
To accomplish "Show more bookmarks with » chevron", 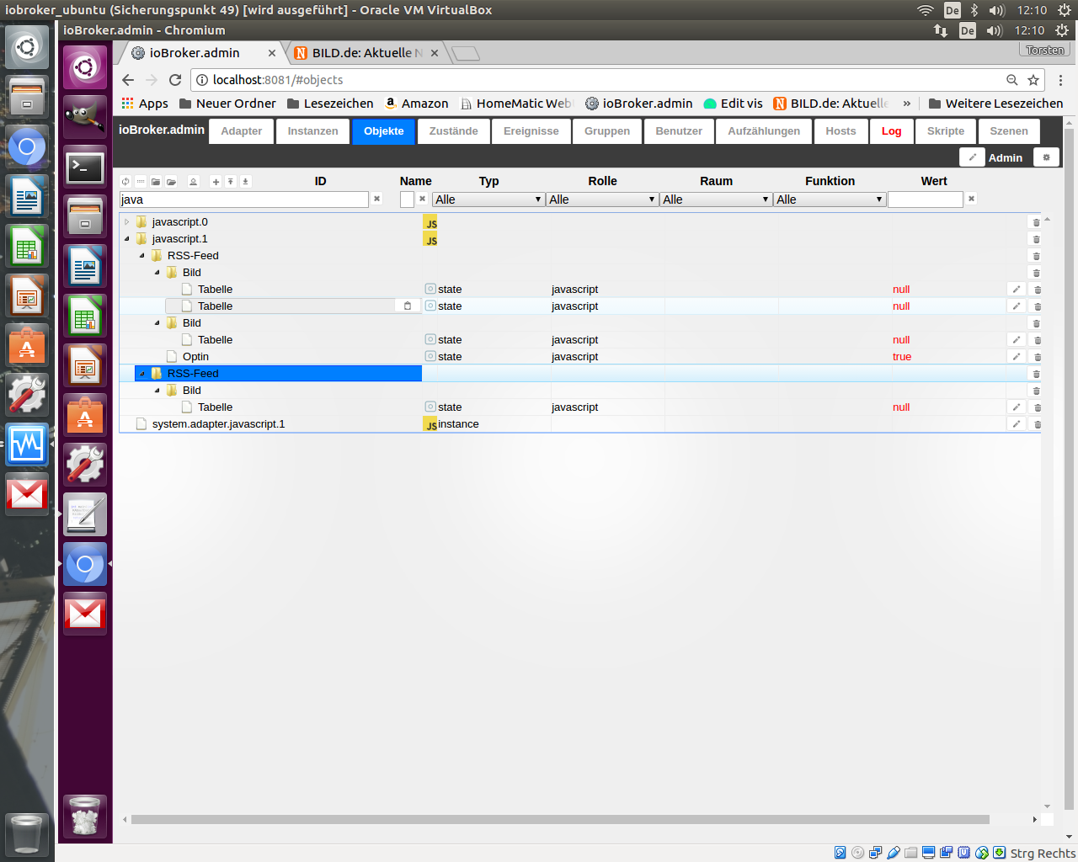I will 907,104.
